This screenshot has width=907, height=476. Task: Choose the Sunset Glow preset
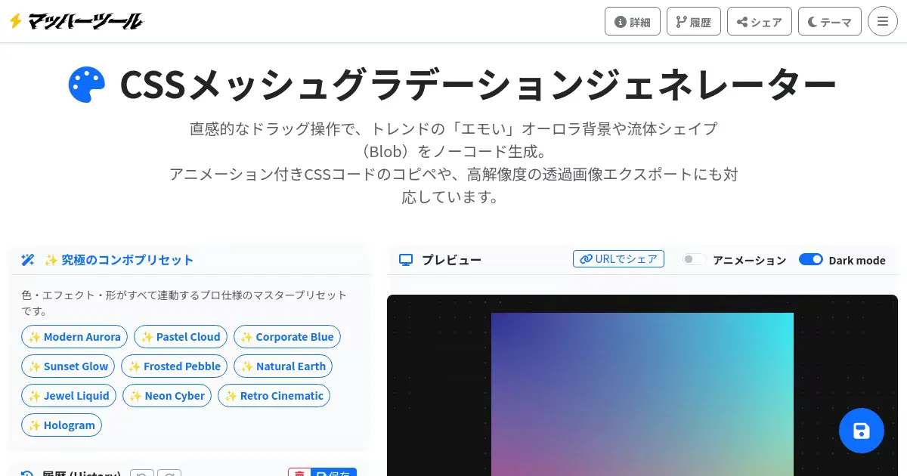point(68,366)
